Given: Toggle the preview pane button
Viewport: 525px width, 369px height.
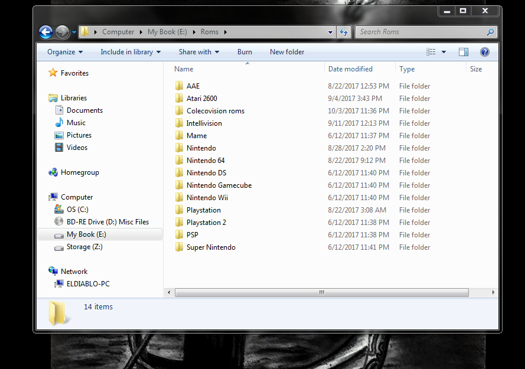Looking at the screenshot, I should coord(464,52).
